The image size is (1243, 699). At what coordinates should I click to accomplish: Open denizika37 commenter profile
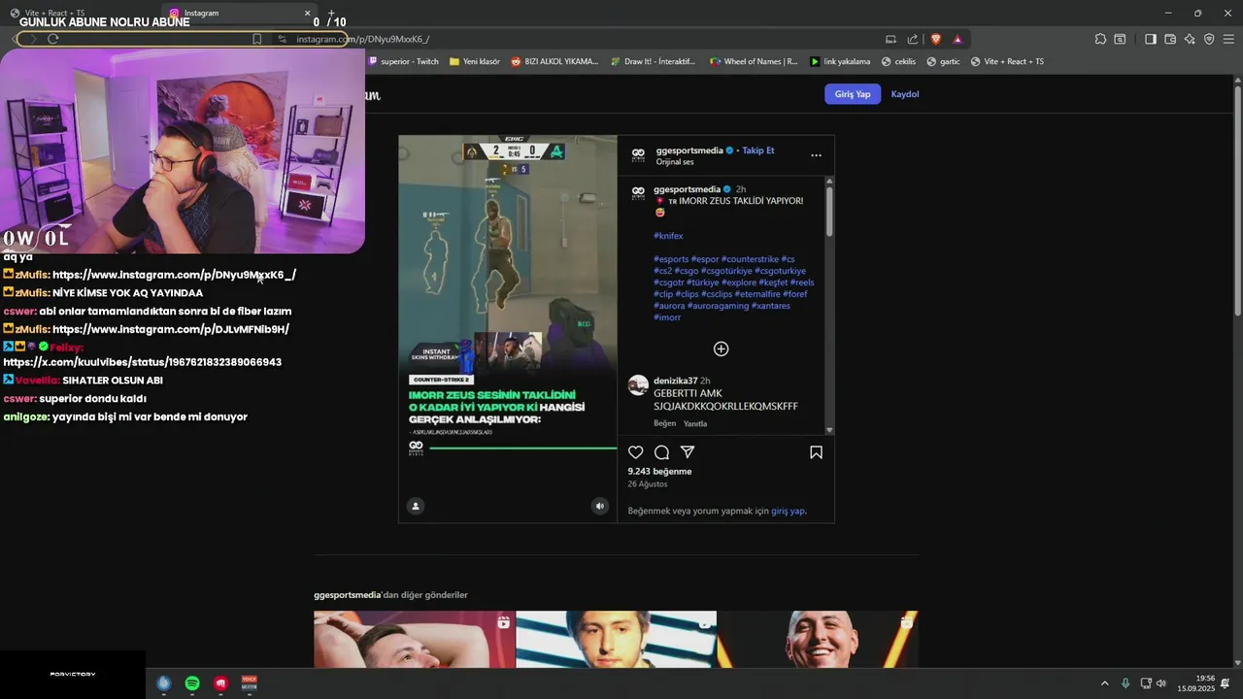tap(676, 381)
